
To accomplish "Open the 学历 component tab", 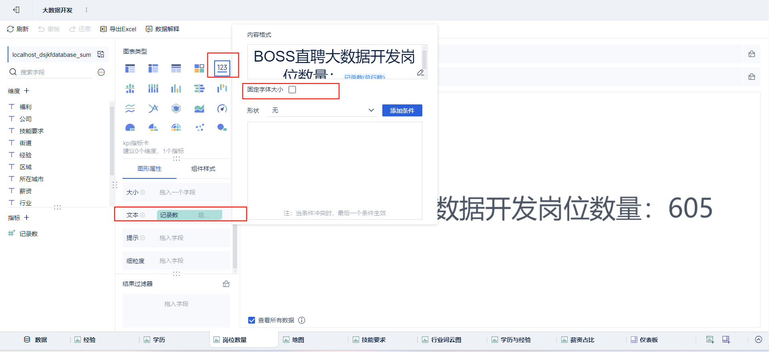I will pos(155,340).
